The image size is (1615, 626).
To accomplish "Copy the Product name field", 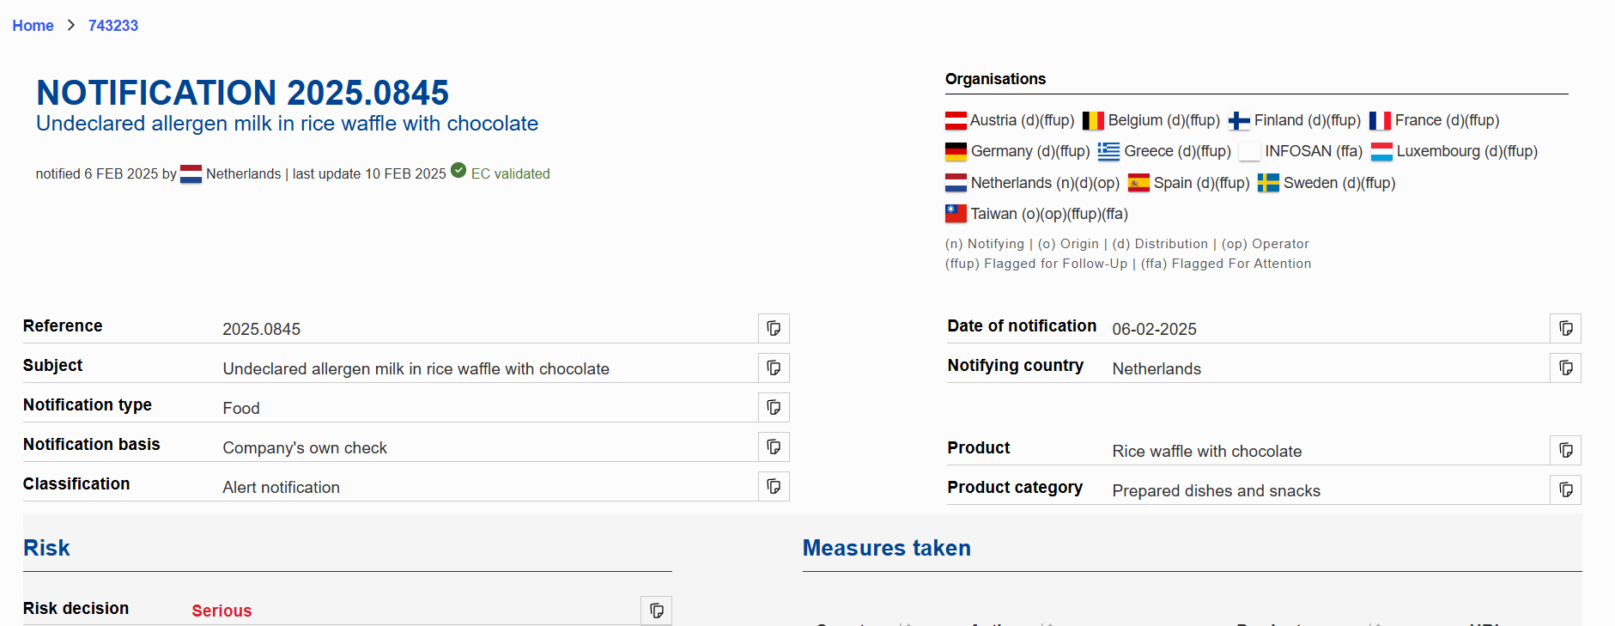I will click(x=1565, y=450).
